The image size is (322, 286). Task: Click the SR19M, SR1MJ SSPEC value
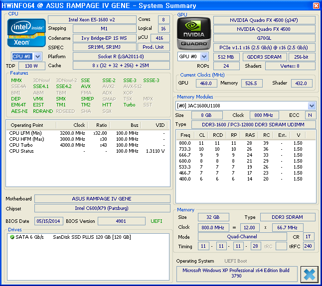(x=104, y=47)
